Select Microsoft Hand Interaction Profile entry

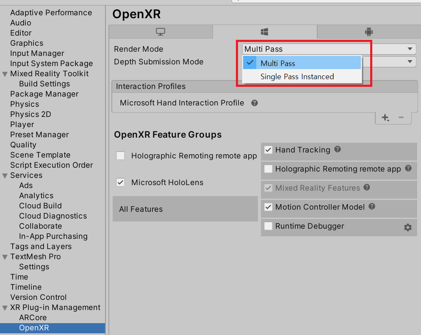click(182, 103)
